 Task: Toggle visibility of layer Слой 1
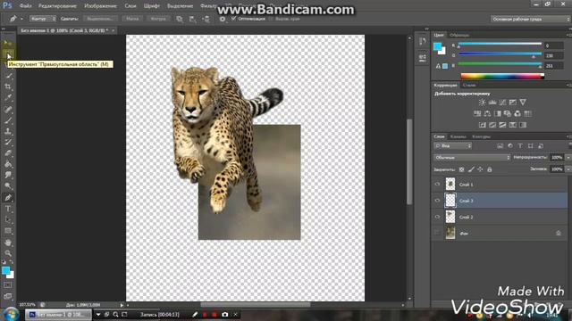click(437, 185)
